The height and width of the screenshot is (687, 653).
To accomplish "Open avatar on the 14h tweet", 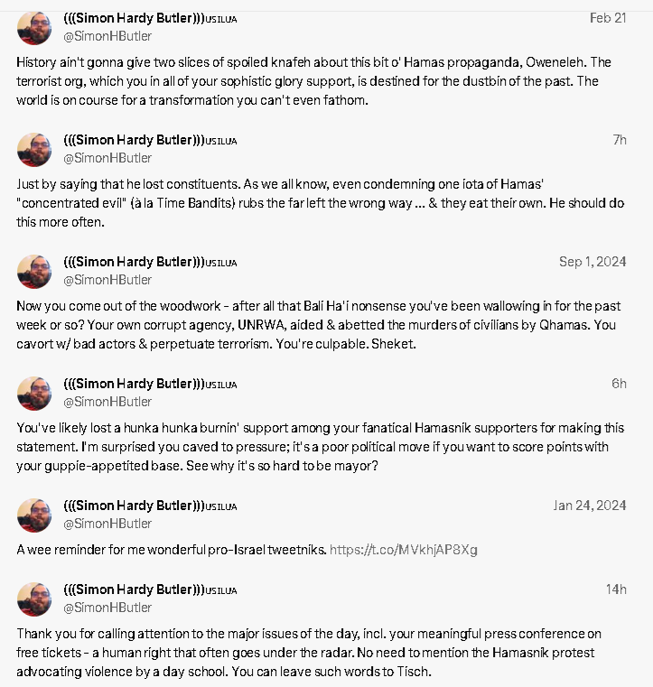I will point(34,599).
